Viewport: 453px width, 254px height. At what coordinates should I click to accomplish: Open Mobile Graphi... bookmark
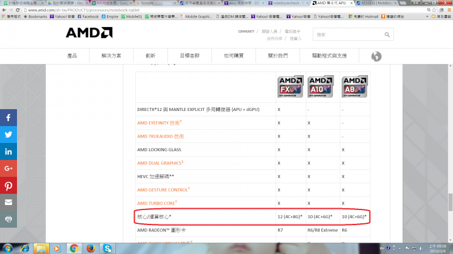(196, 17)
